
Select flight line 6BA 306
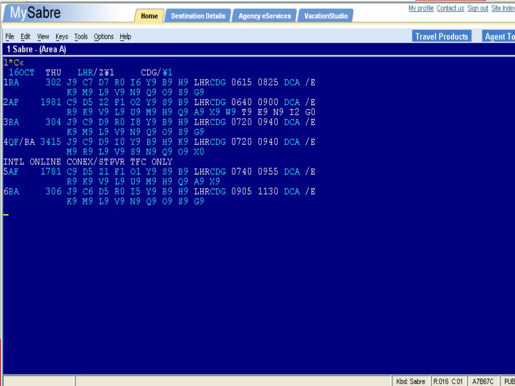point(159,196)
